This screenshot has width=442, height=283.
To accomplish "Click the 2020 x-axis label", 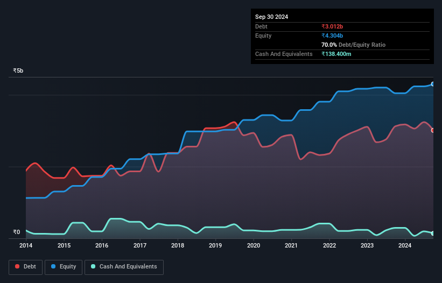I will click(254, 245).
